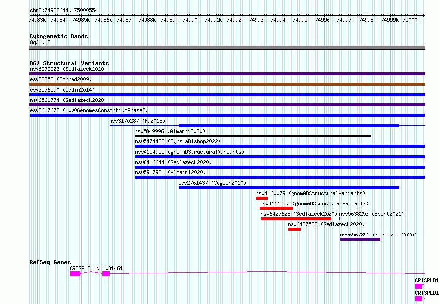
Task: Click the blue bar under esv3576590
Action: coord(227,95)
